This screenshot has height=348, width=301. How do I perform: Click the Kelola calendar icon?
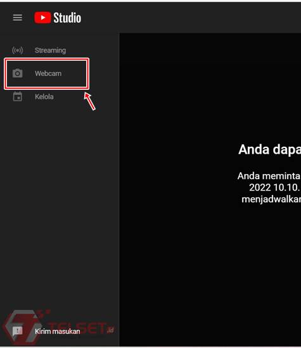click(17, 97)
